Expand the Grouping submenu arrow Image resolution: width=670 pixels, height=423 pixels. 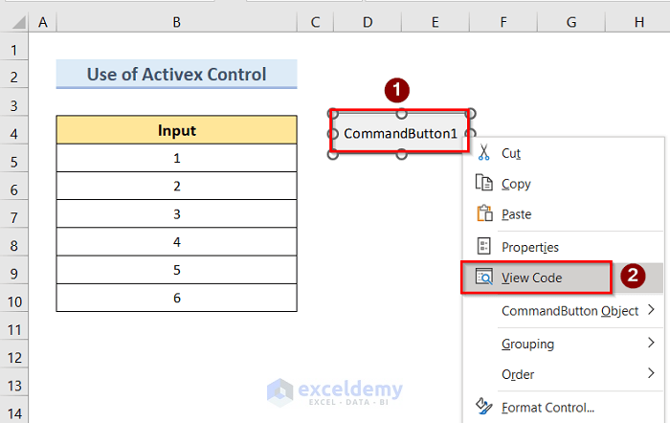click(x=651, y=343)
